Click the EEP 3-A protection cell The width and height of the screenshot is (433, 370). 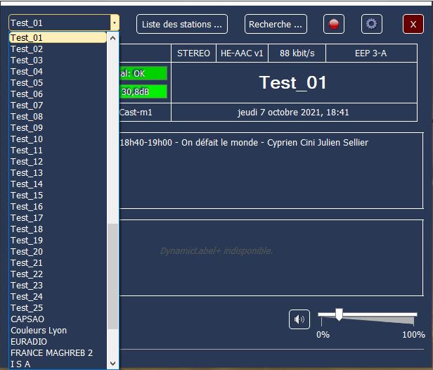tap(371, 53)
